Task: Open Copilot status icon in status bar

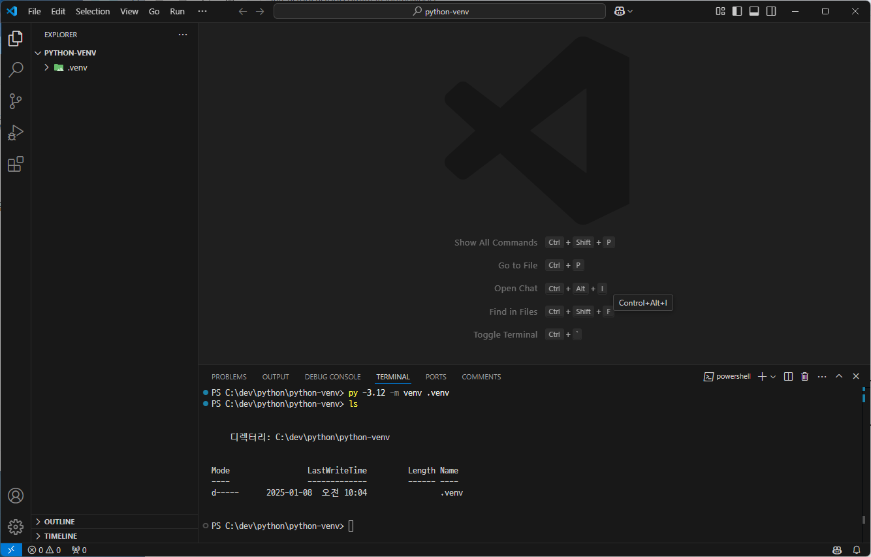Action: pos(837,550)
